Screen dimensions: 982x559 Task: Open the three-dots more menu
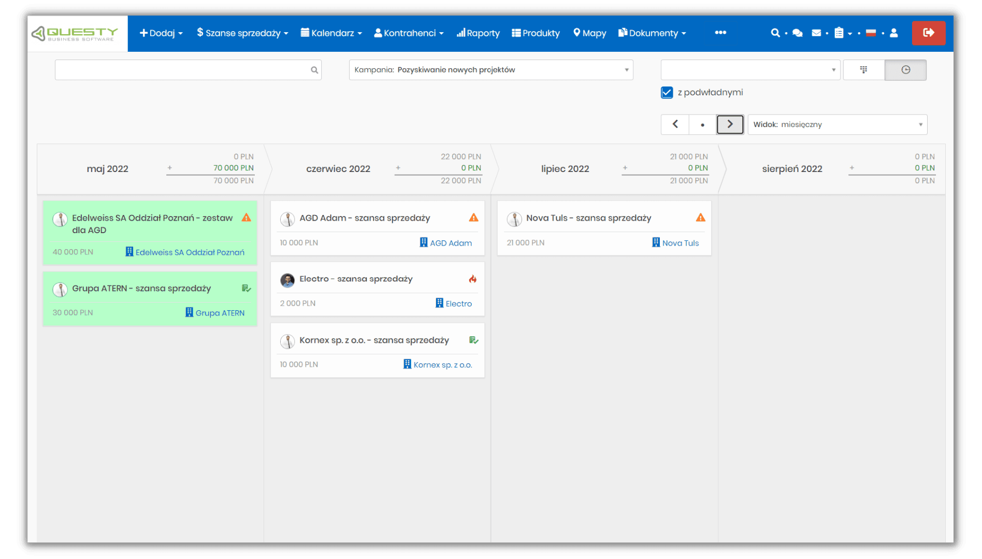pos(720,32)
